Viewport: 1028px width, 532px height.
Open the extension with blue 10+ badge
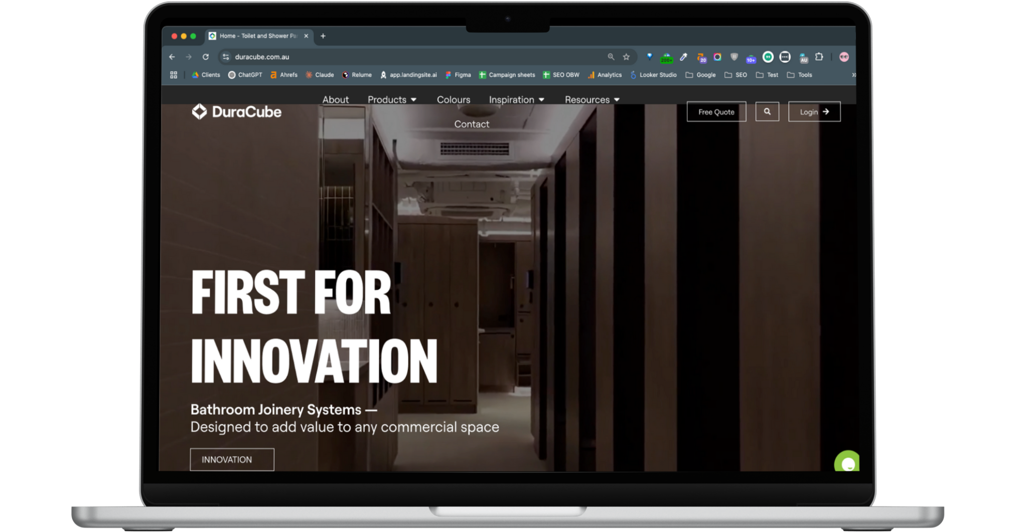[x=751, y=58]
